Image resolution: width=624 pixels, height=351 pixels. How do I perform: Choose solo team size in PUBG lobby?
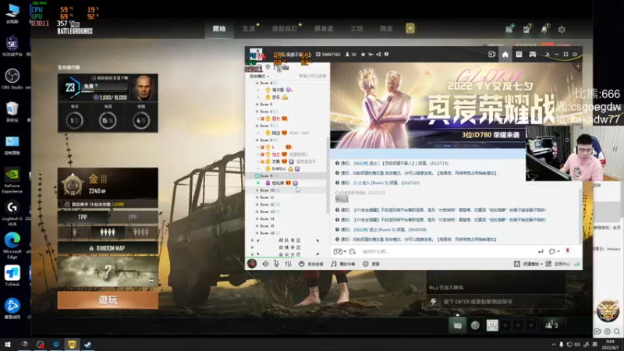click(74, 232)
